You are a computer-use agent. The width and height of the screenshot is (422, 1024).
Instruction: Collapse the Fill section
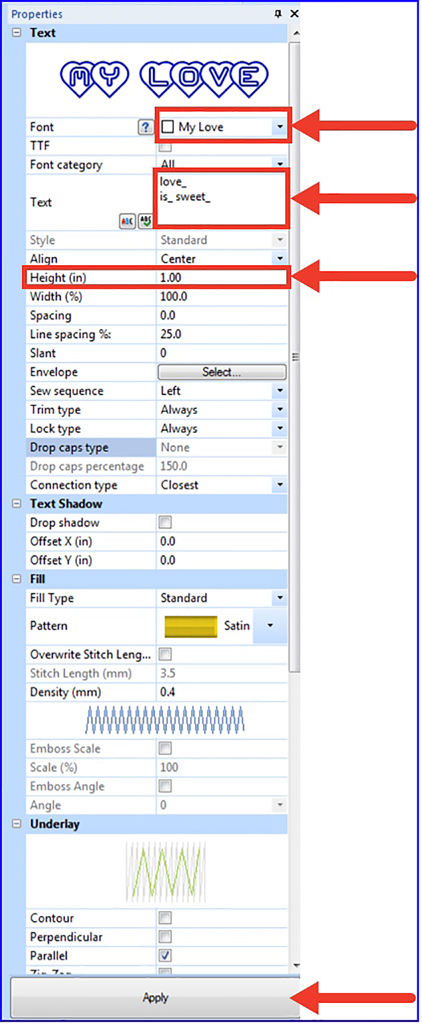tap(17, 579)
